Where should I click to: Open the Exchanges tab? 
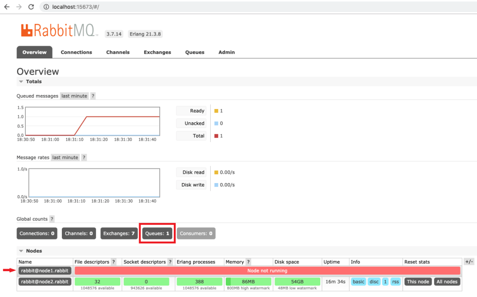click(x=157, y=52)
